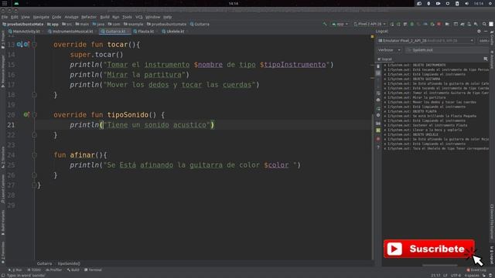Screen dimensions: 495x278
Task: Open the Help menu
Action: coord(167,17)
